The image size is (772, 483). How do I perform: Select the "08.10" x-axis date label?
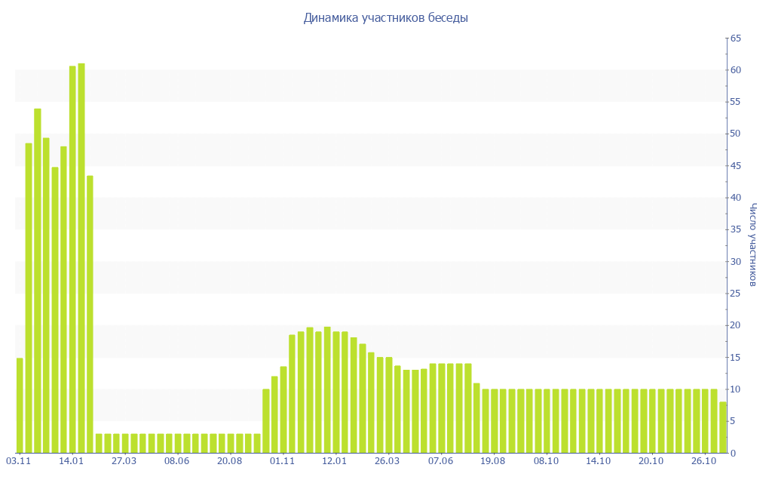coord(546,461)
